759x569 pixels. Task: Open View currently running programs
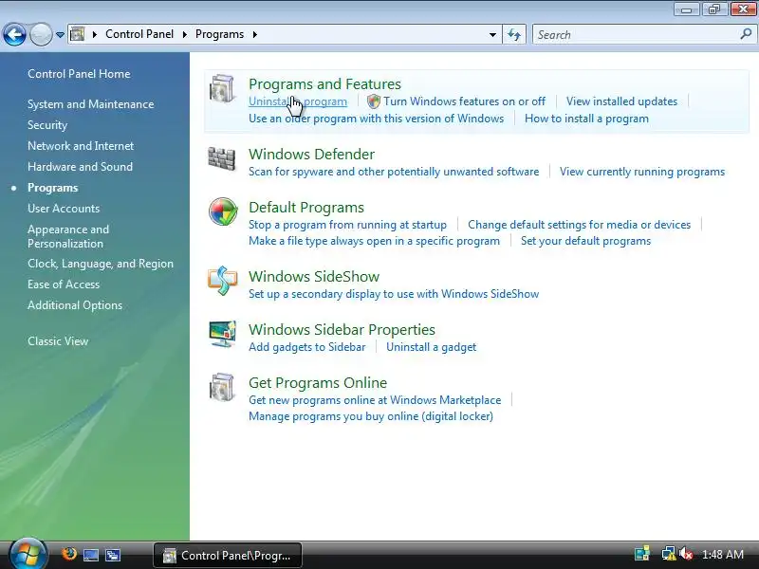642,172
